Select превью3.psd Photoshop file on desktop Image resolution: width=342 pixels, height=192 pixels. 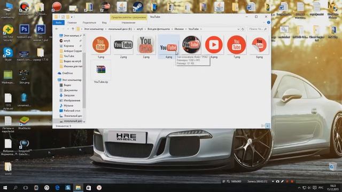coord(24,31)
